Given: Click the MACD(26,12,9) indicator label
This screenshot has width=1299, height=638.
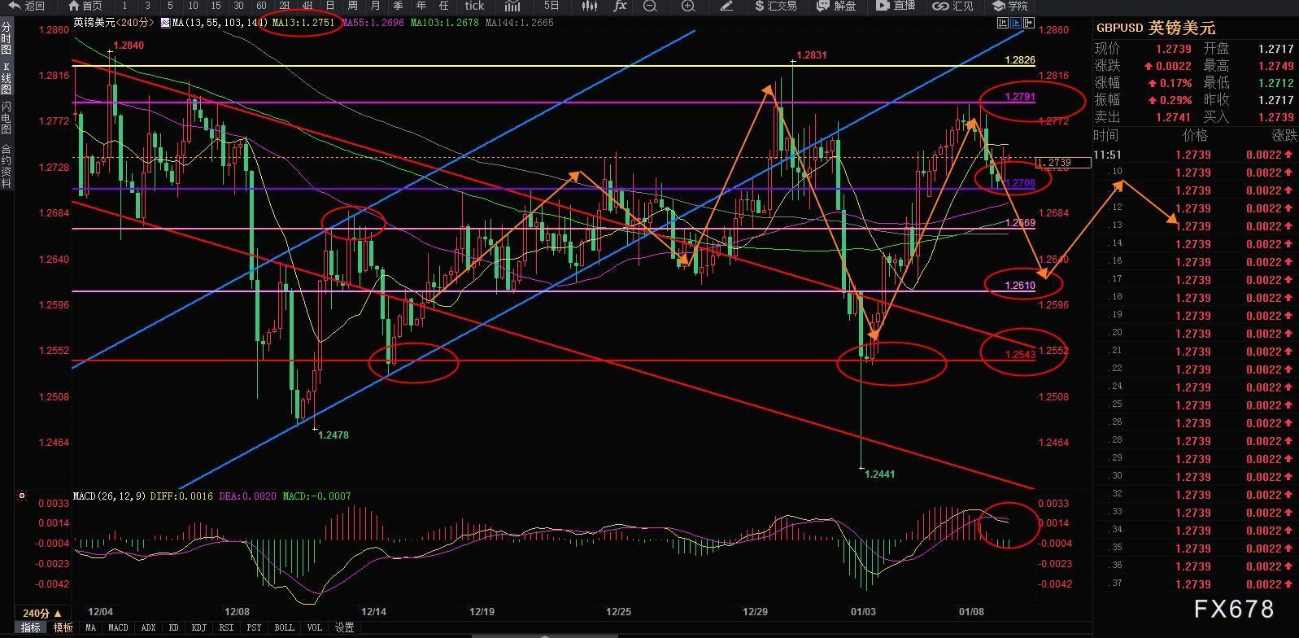Looking at the screenshot, I should [x=109, y=496].
